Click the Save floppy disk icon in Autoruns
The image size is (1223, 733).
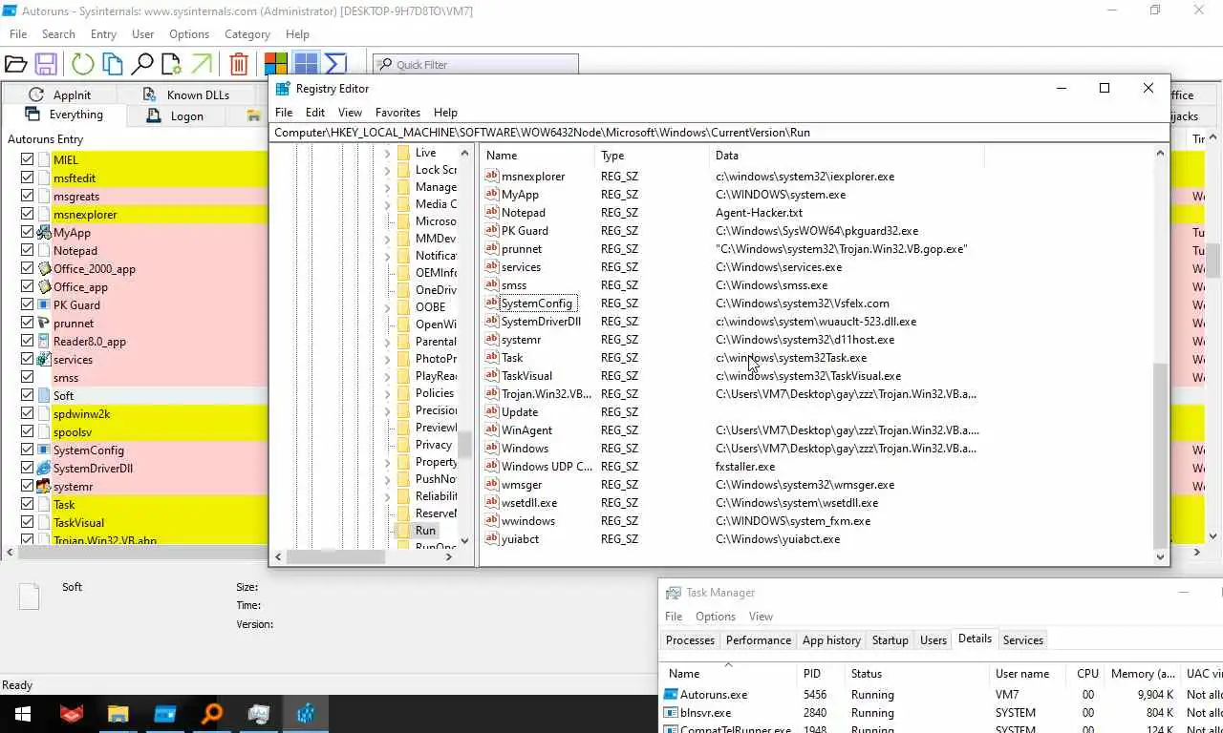coord(46,64)
